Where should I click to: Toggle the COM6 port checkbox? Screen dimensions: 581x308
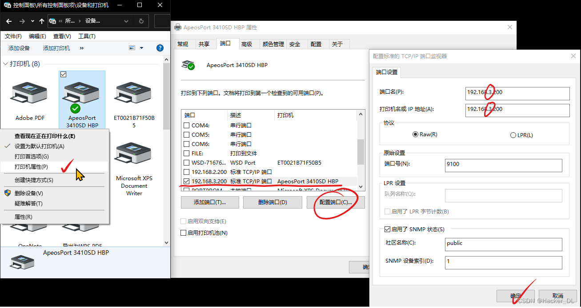187,144
